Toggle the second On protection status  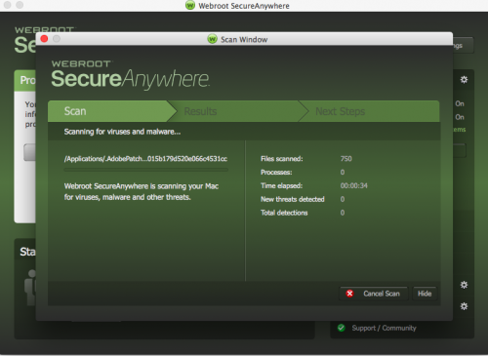click(x=460, y=117)
